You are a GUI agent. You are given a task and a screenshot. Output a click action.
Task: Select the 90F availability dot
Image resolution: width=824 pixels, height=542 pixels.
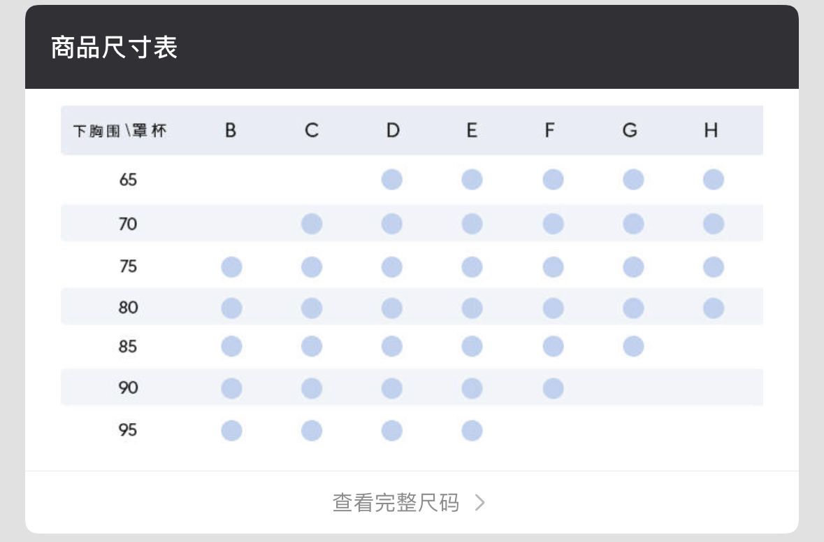(x=553, y=389)
